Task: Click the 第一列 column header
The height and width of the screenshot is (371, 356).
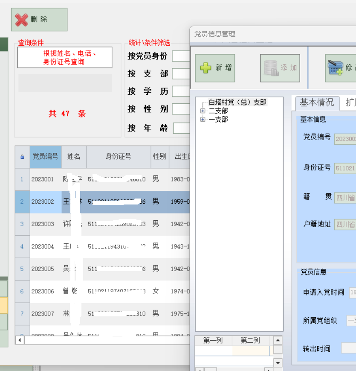Action: [213, 340]
